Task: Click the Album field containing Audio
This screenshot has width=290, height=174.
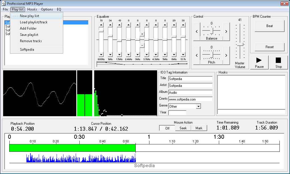Action: click(x=190, y=93)
